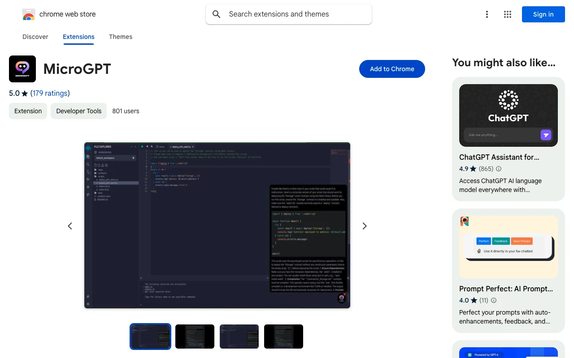Open the ChatGPT Assistant recommendation card

(508, 139)
